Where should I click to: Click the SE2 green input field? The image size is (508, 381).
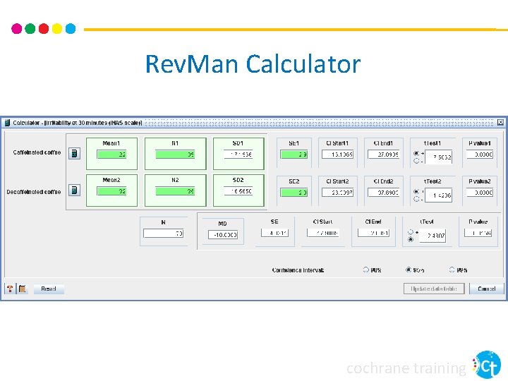click(294, 193)
